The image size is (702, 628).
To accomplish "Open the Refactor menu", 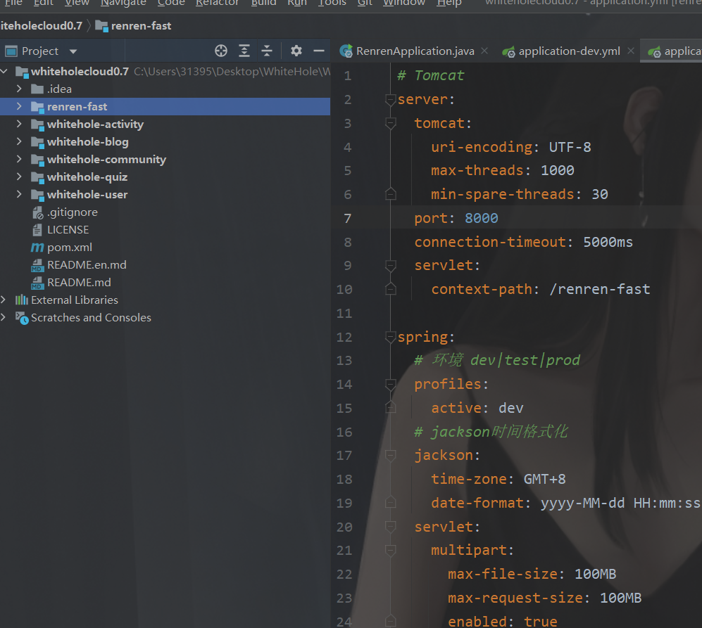I will [x=217, y=3].
